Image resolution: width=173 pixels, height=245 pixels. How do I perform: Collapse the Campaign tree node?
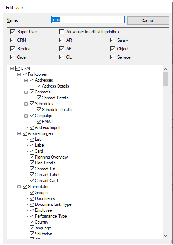[x=26, y=116]
